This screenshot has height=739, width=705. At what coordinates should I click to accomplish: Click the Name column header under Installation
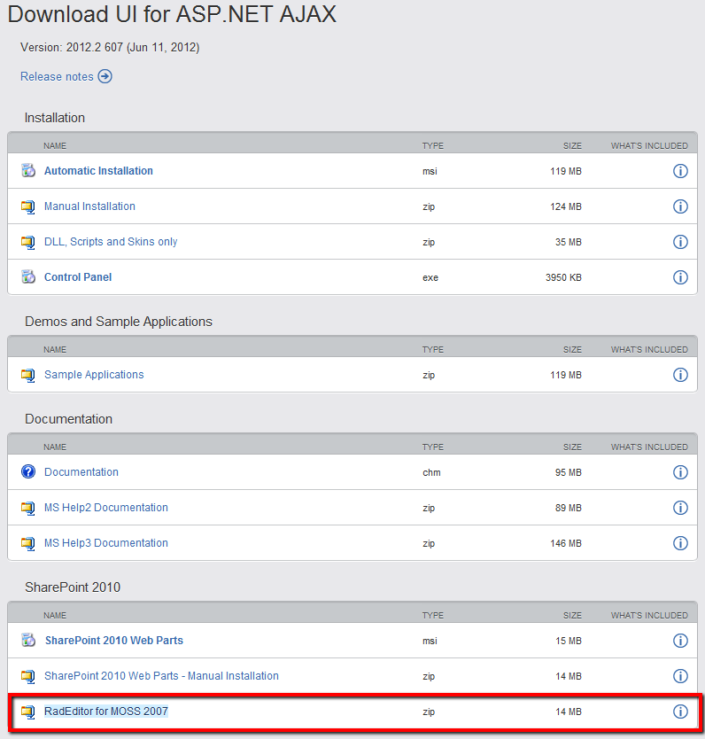55,145
